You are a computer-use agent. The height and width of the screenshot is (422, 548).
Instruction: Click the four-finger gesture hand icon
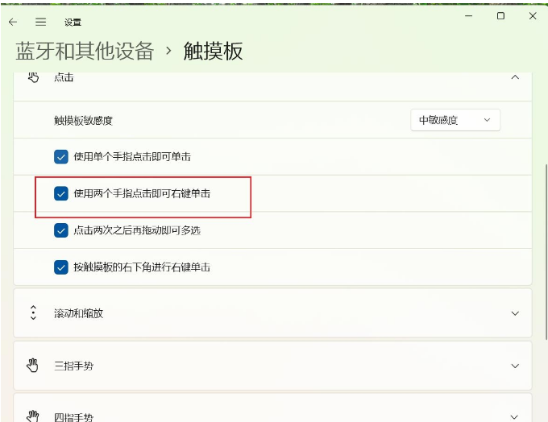[x=32, y=416]
